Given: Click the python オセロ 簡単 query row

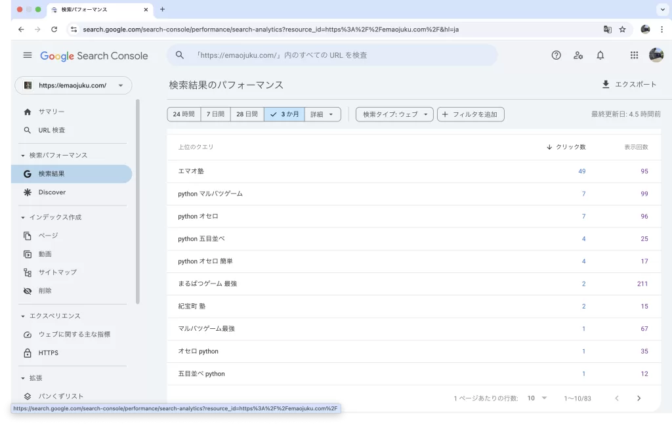Looking at the screenshot, I should click(x=413, y=261).
